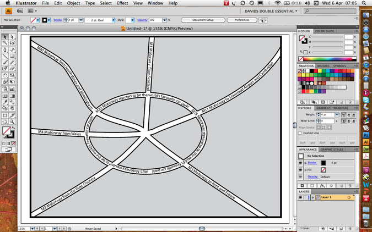Toggle visibility of the Stroke appearance row
The height and width of the screenshot is (232, 372).
[x=301, y=163]
